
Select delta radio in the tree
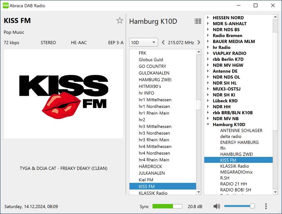(x=231, y=136)
